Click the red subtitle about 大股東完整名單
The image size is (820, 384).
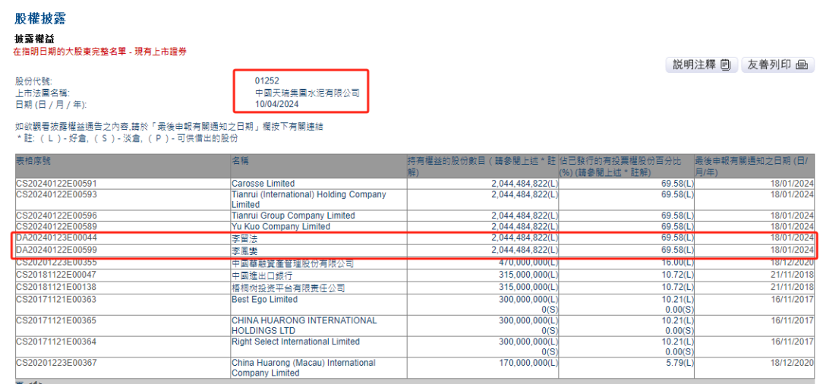[100, 51]
